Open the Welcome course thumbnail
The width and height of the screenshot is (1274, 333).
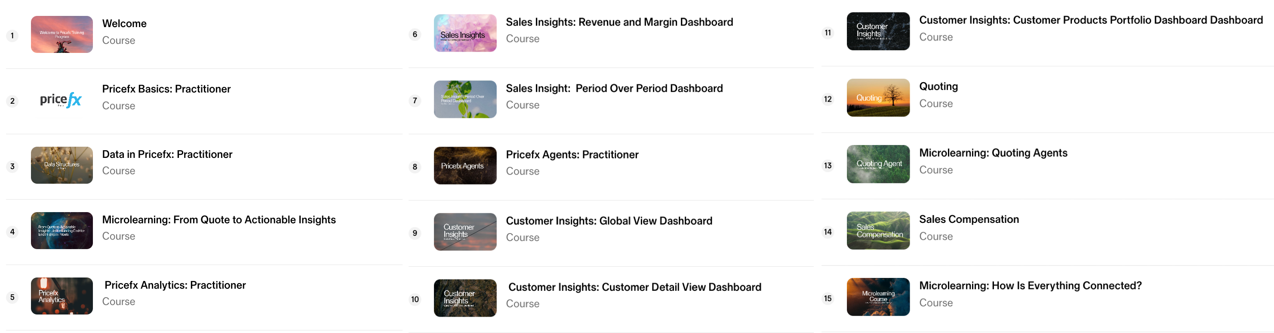pyautogui.click(x=62, y=35)
